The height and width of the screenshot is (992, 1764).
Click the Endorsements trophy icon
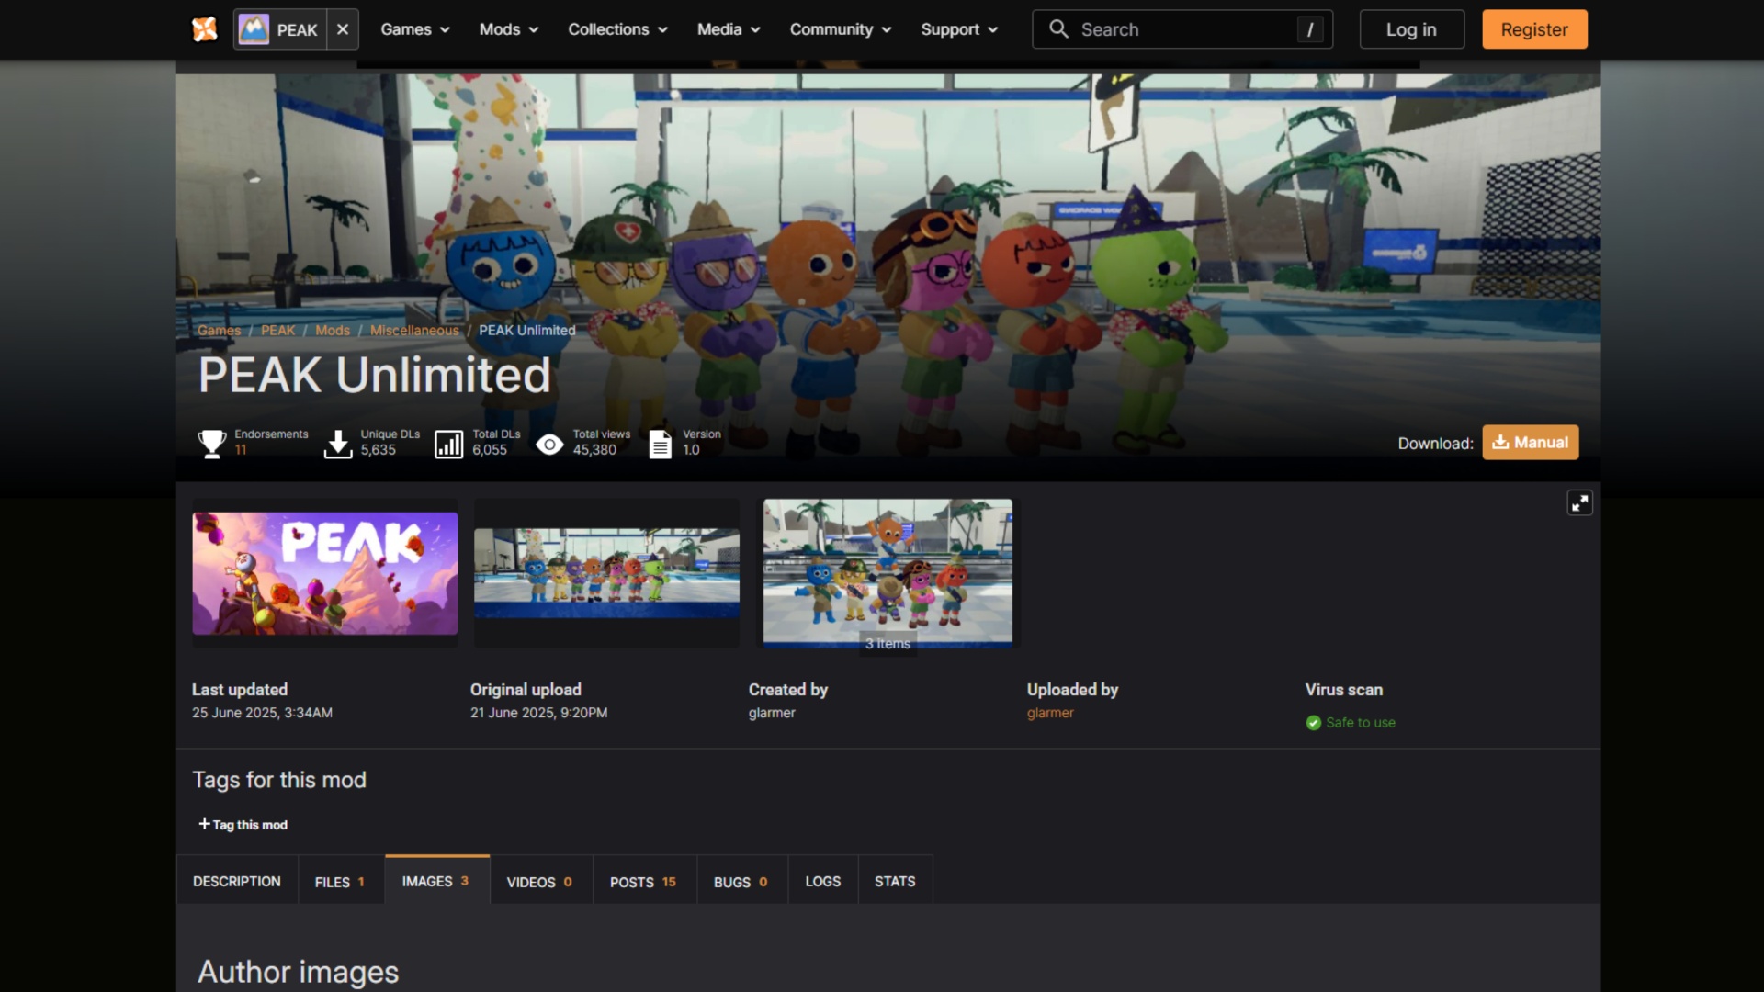coord(212,444)
